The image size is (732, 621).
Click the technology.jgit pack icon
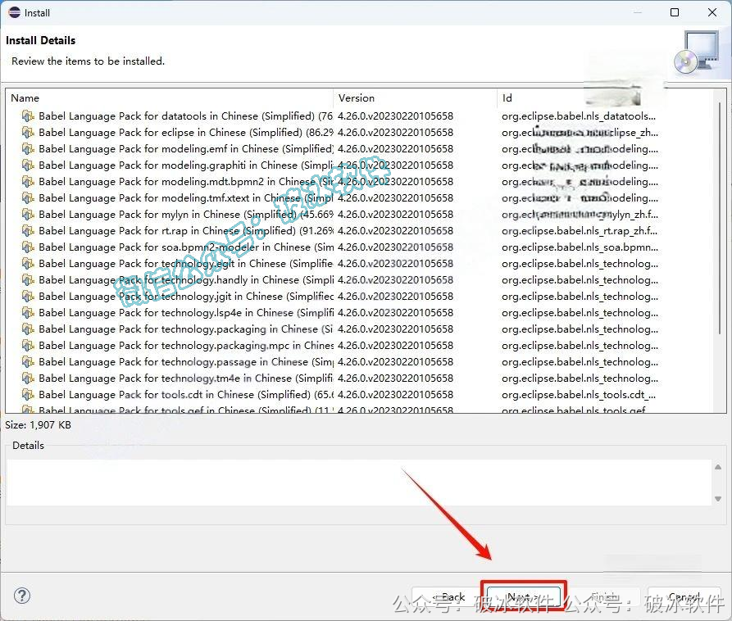click(28, 296)
